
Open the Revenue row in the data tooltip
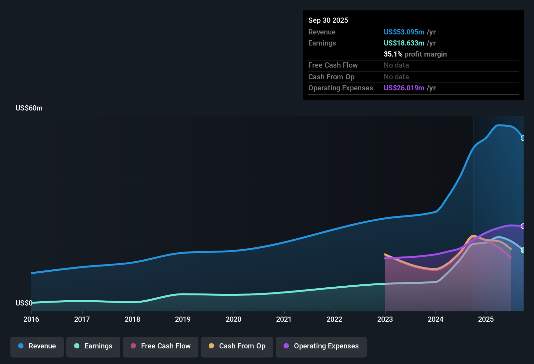pyautogui.click(x=322, y=32)
